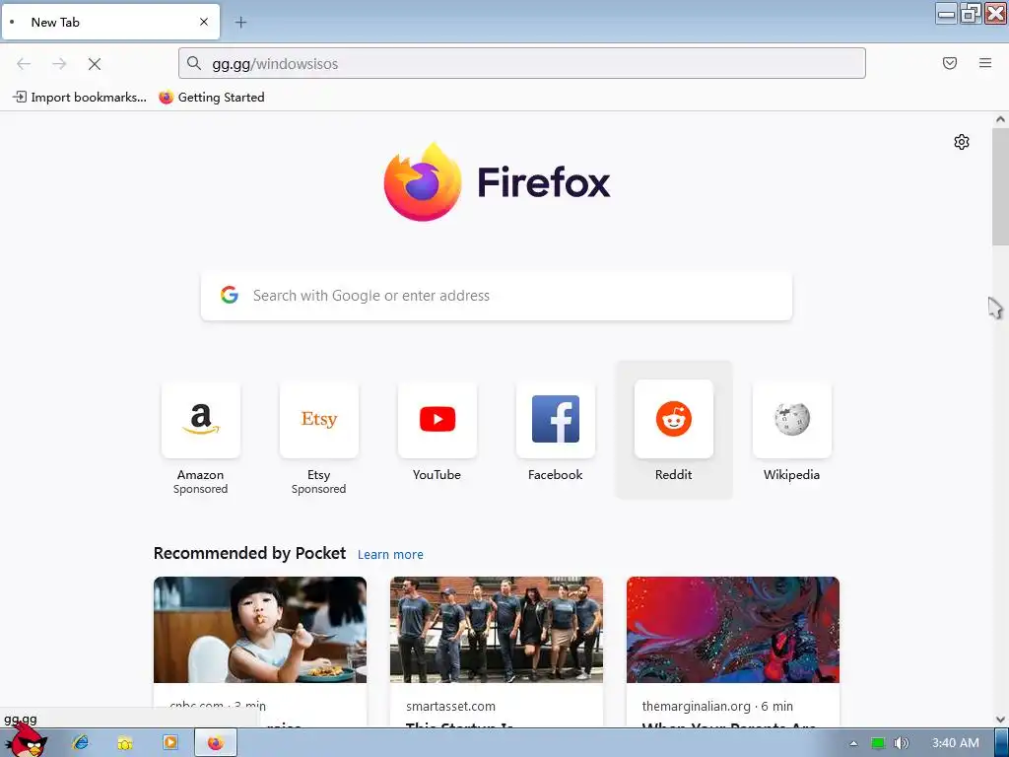The width and height of the screenshot is (1009, 757).
Task: Open volume control in tray
Action: [x=901, y=743]
